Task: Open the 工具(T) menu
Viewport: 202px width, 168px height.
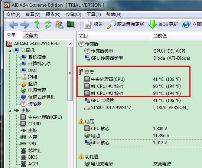Action: 94,14
